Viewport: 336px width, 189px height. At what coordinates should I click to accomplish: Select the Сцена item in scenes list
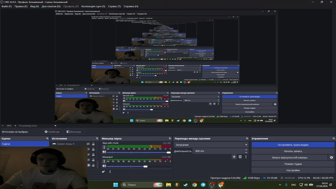(25, 144)
